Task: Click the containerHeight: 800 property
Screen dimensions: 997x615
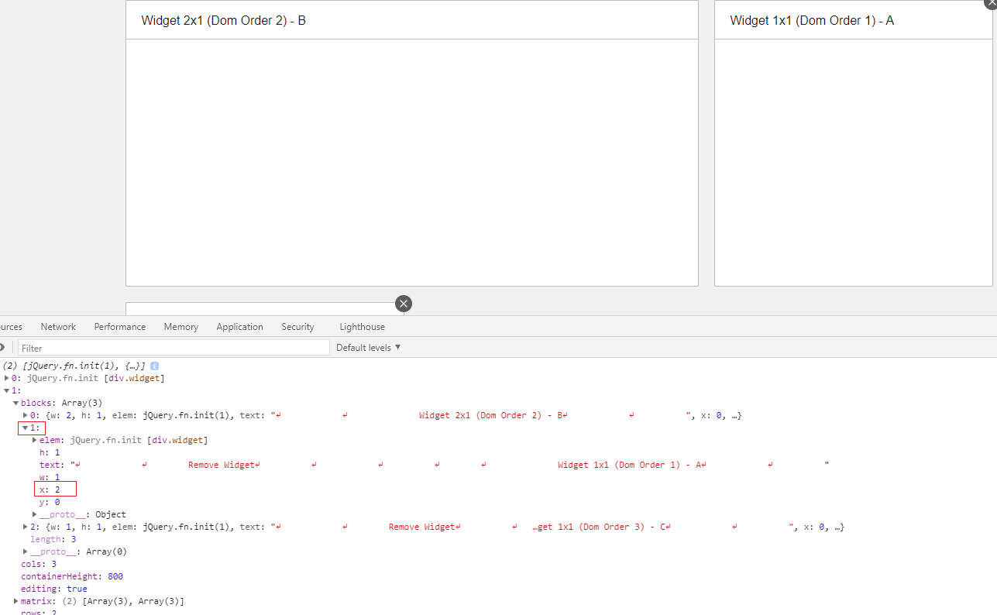Action: click(x=72, y=576)
